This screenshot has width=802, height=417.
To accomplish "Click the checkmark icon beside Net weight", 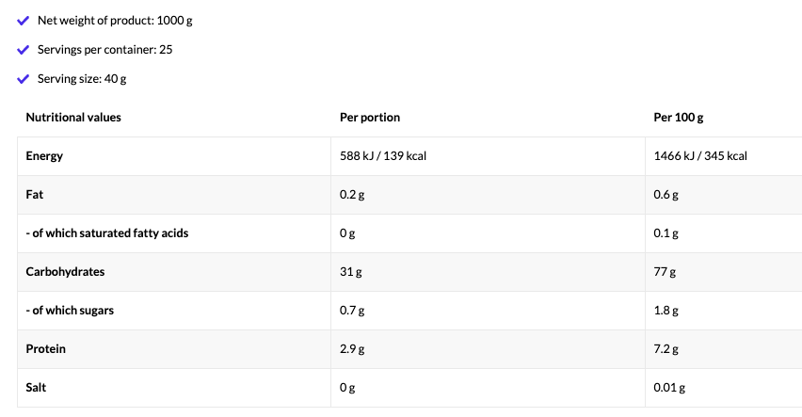I will pos(24,20).
